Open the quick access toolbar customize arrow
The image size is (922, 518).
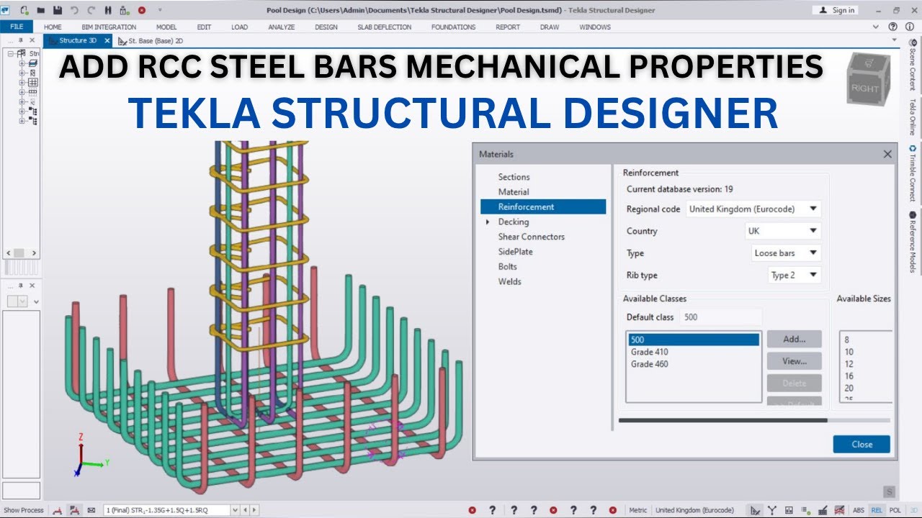(159, 10)
